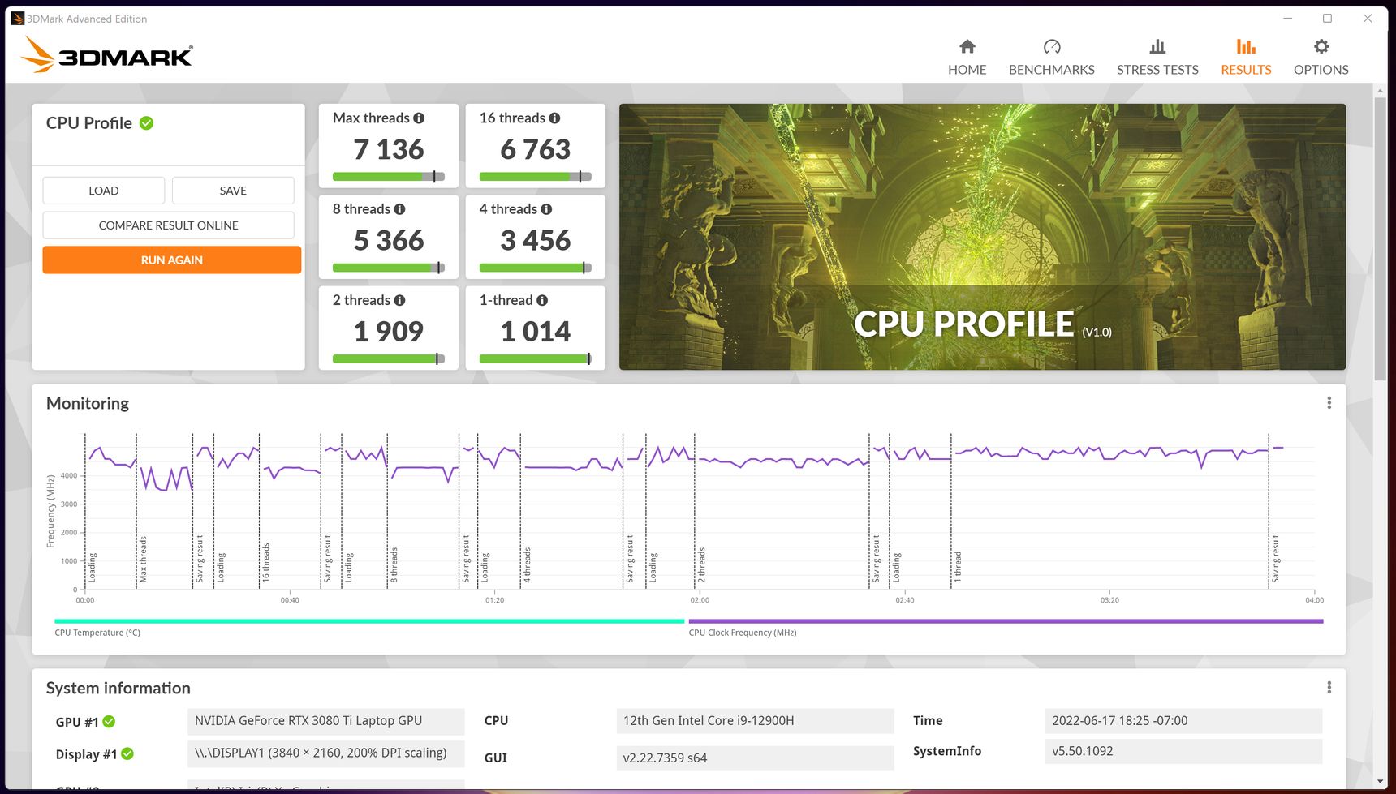Open the Home section icon
Image resolution: width=1396 pixels, height=794 pixels.
click(x=967, y=47)
